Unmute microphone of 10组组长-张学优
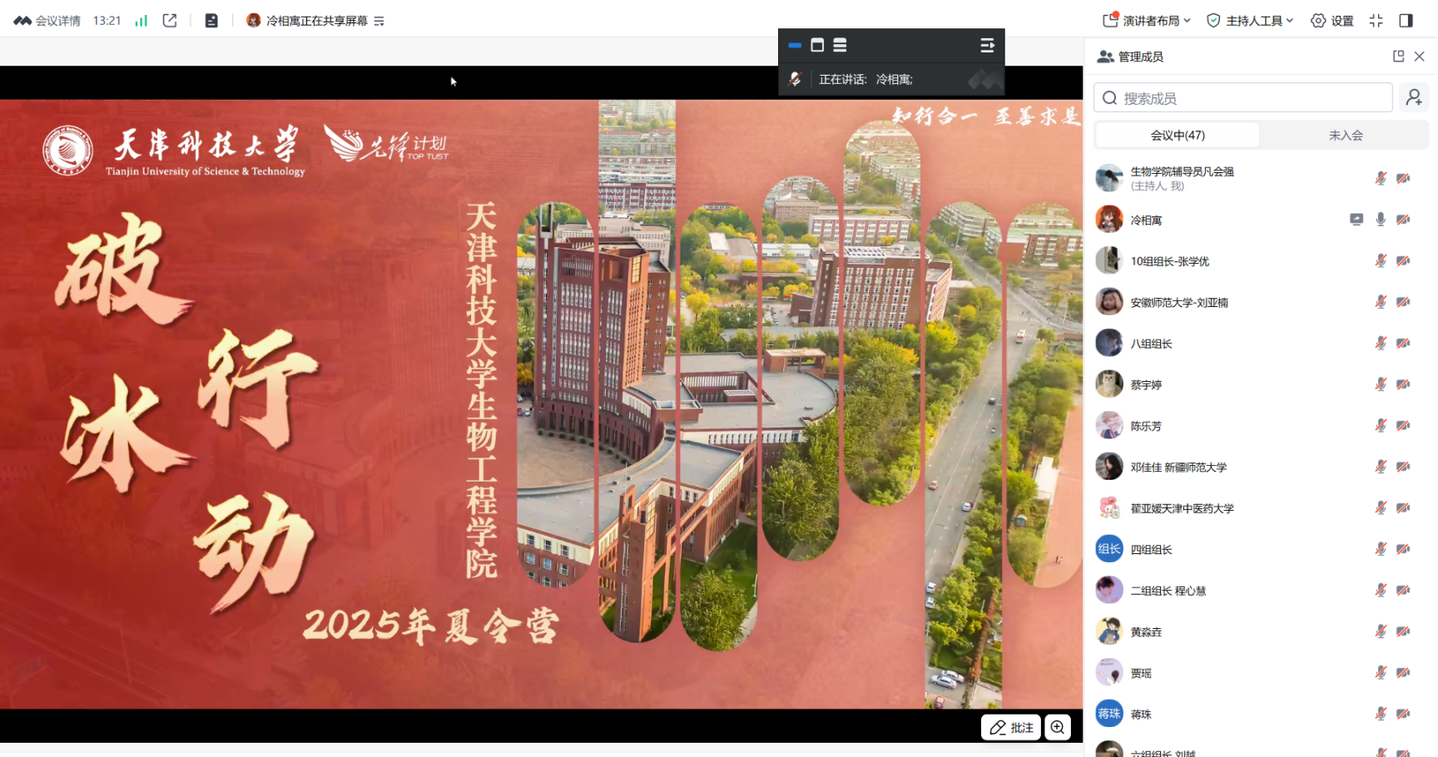 point(1381,260)
